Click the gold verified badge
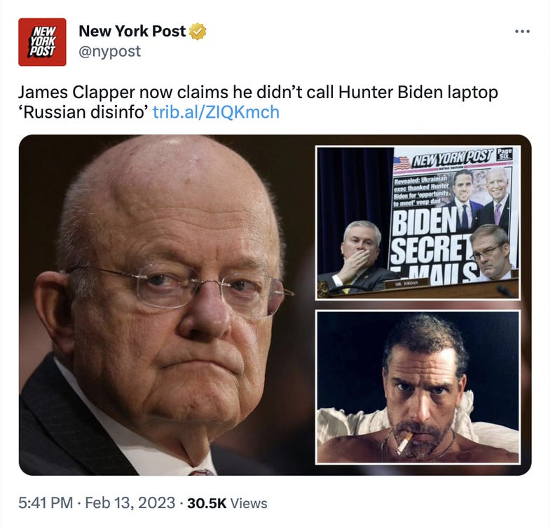The image size is (555, 527). [198, 31]
